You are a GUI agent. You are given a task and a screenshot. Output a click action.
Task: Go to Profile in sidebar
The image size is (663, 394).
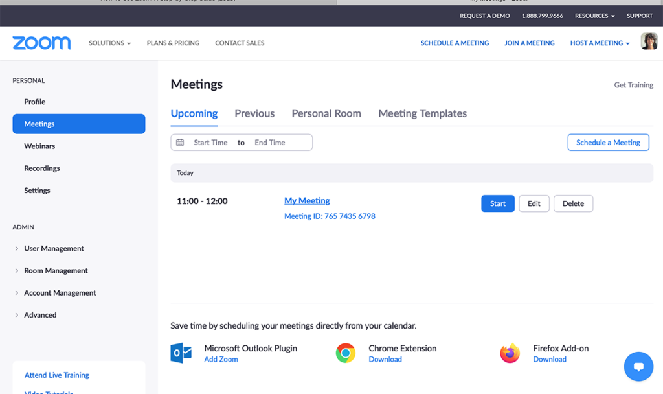(x=35, y=102)
